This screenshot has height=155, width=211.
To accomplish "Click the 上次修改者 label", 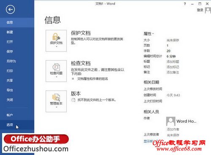I will coord(151,134).
